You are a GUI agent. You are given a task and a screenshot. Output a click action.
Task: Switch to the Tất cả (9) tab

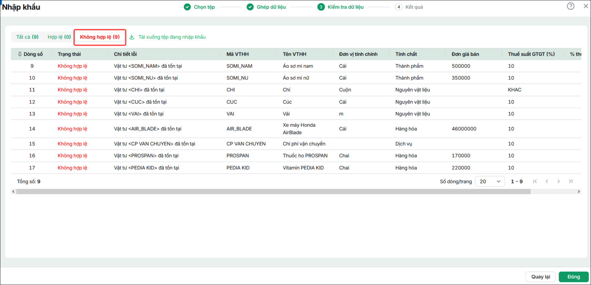27,37
